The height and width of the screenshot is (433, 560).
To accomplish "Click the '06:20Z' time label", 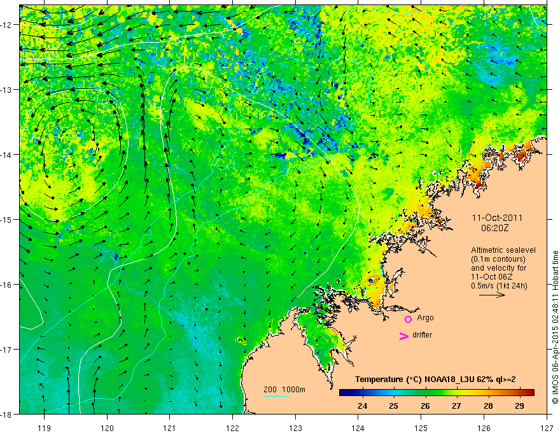I will coord(494,228).
